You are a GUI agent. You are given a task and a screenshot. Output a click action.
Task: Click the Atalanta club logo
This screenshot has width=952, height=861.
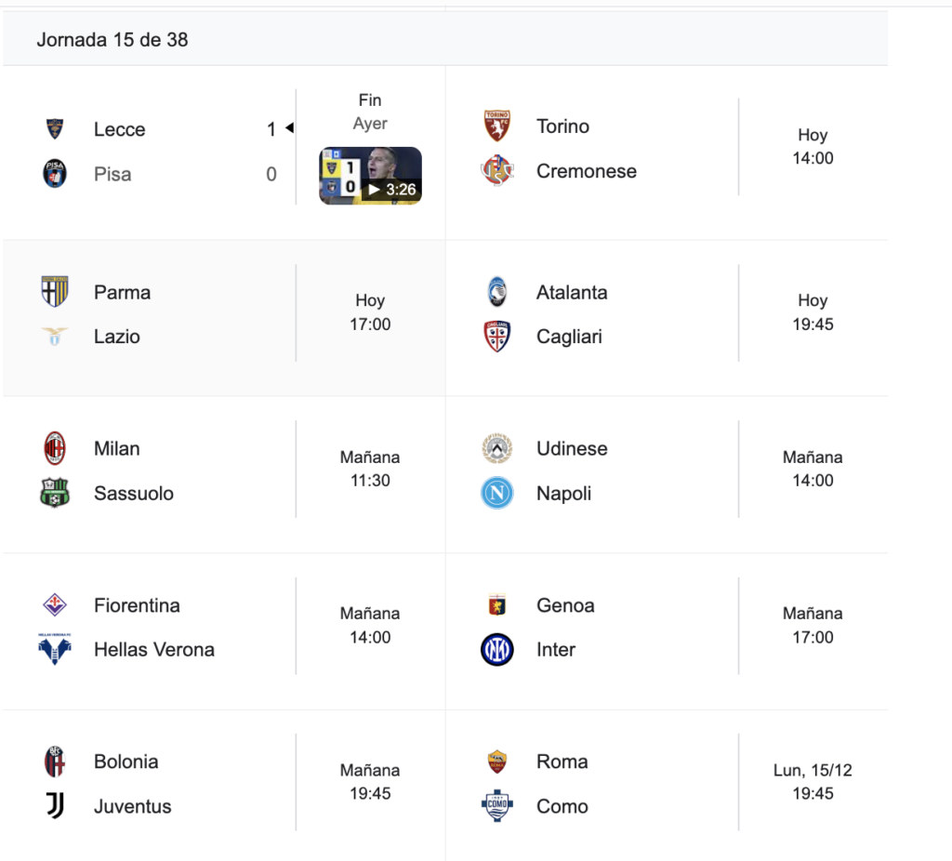coord(497,292)
